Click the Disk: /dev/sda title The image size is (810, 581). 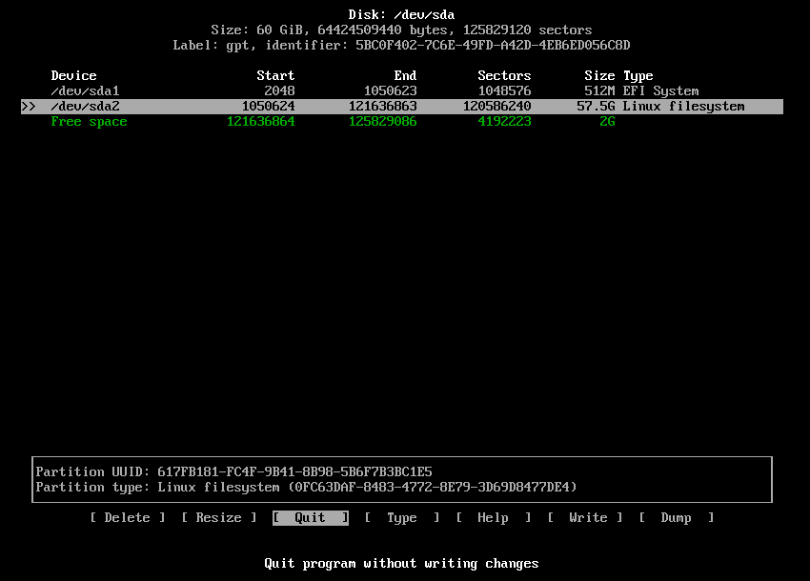401,14
